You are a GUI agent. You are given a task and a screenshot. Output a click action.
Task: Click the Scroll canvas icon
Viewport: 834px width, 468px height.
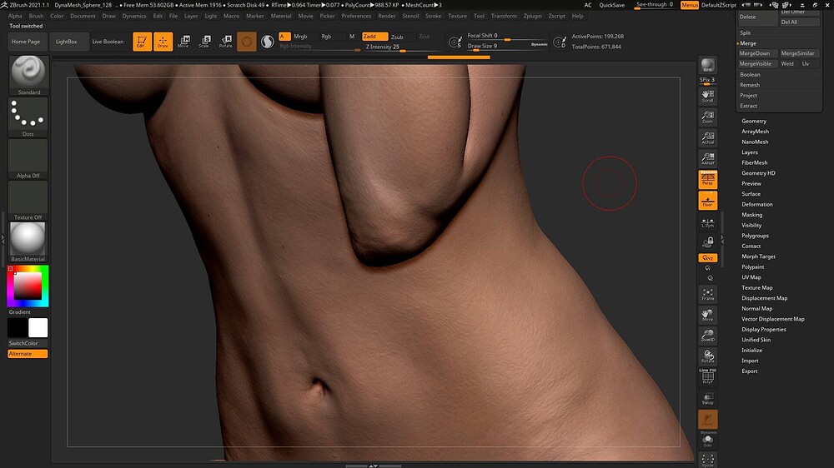[708, 96]
